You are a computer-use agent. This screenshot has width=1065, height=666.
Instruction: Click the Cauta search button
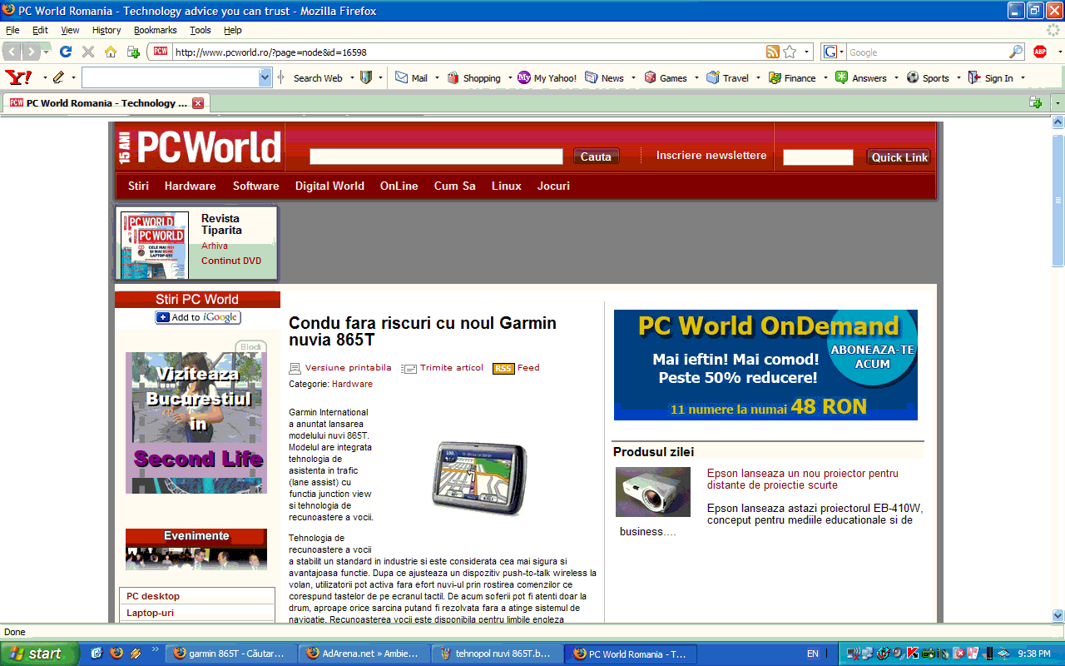[596, 157]
